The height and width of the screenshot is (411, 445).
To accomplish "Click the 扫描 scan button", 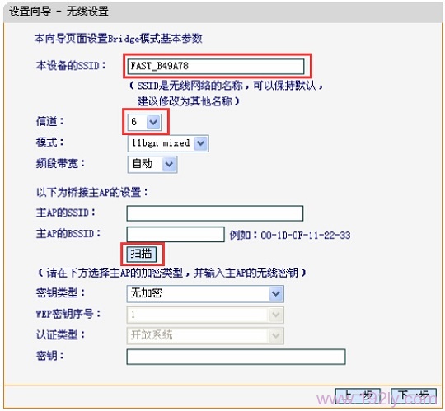I will click(x=142, y=254).
